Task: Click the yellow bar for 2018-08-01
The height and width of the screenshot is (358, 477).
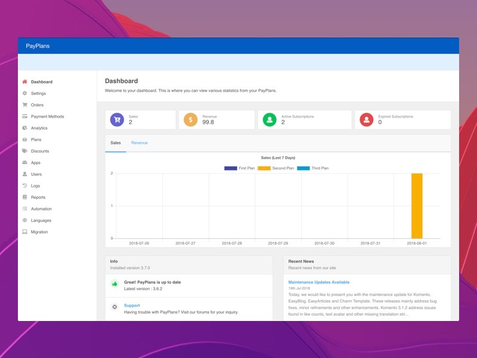Action: (x=417, y=206)
